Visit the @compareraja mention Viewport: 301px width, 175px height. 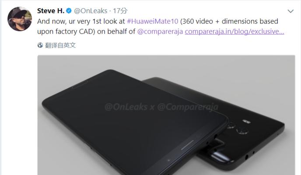(x=160, y=31)
